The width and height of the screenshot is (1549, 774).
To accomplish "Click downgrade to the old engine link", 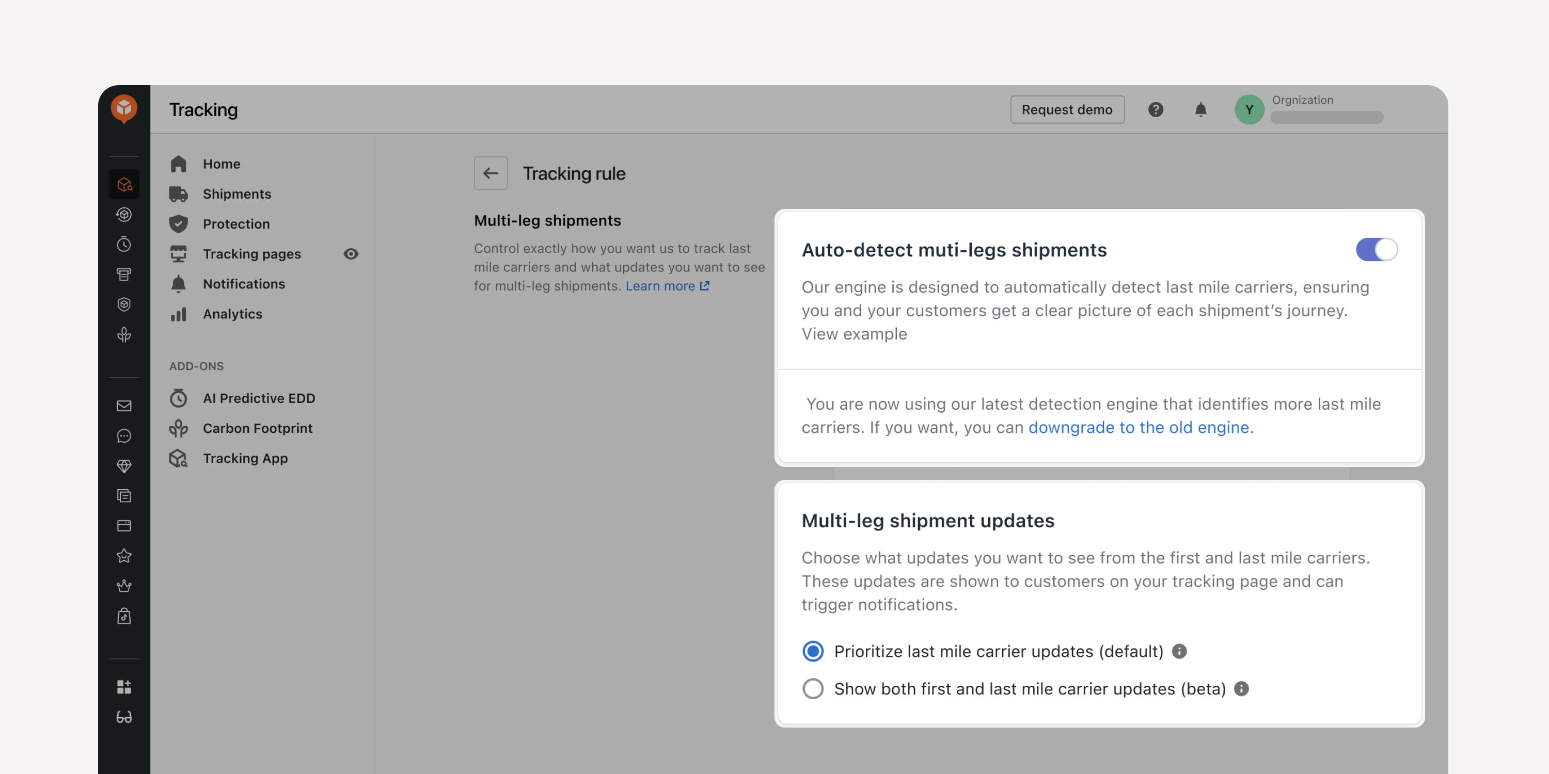I will pos(1139,427).
